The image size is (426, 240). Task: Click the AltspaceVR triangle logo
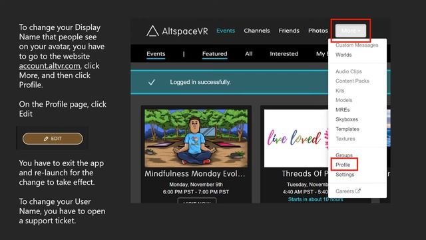click(152, 31)
